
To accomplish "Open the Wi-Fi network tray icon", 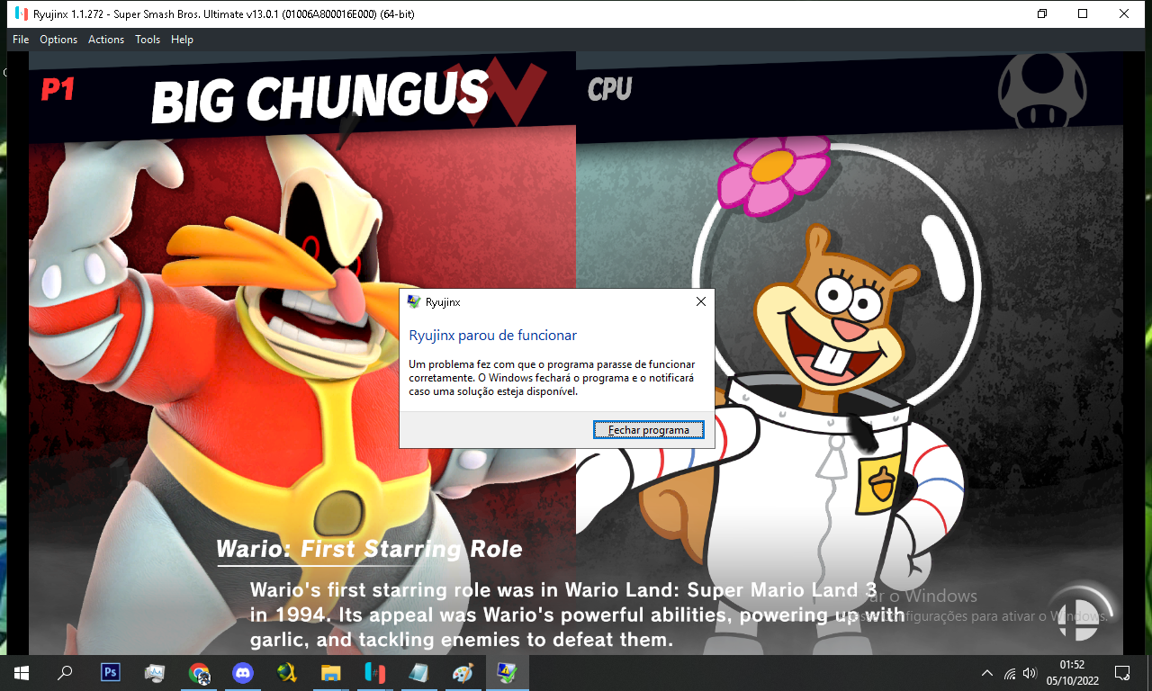I will click(1010, 673).
